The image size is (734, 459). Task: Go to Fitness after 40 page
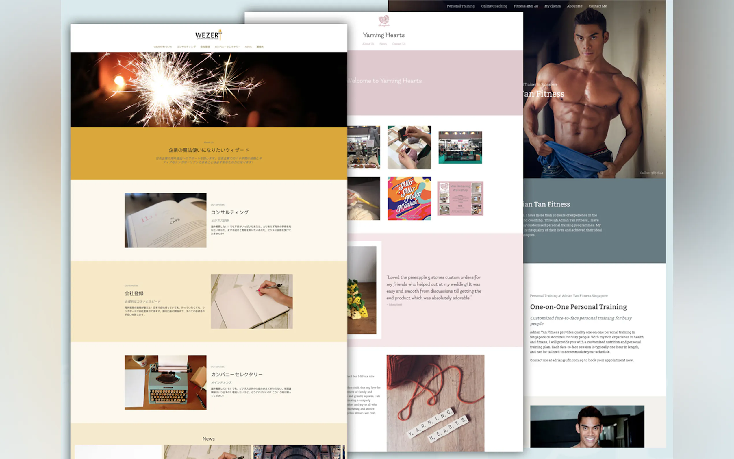(526, 6)
